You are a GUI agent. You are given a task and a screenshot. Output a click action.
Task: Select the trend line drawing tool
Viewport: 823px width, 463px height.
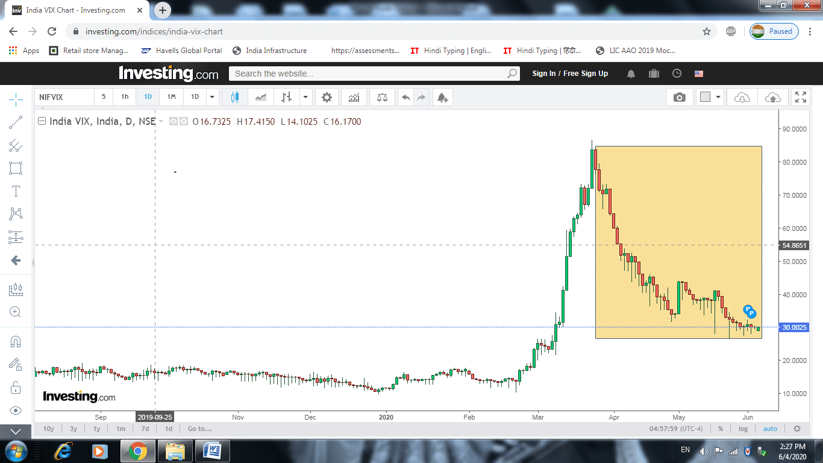16,122
